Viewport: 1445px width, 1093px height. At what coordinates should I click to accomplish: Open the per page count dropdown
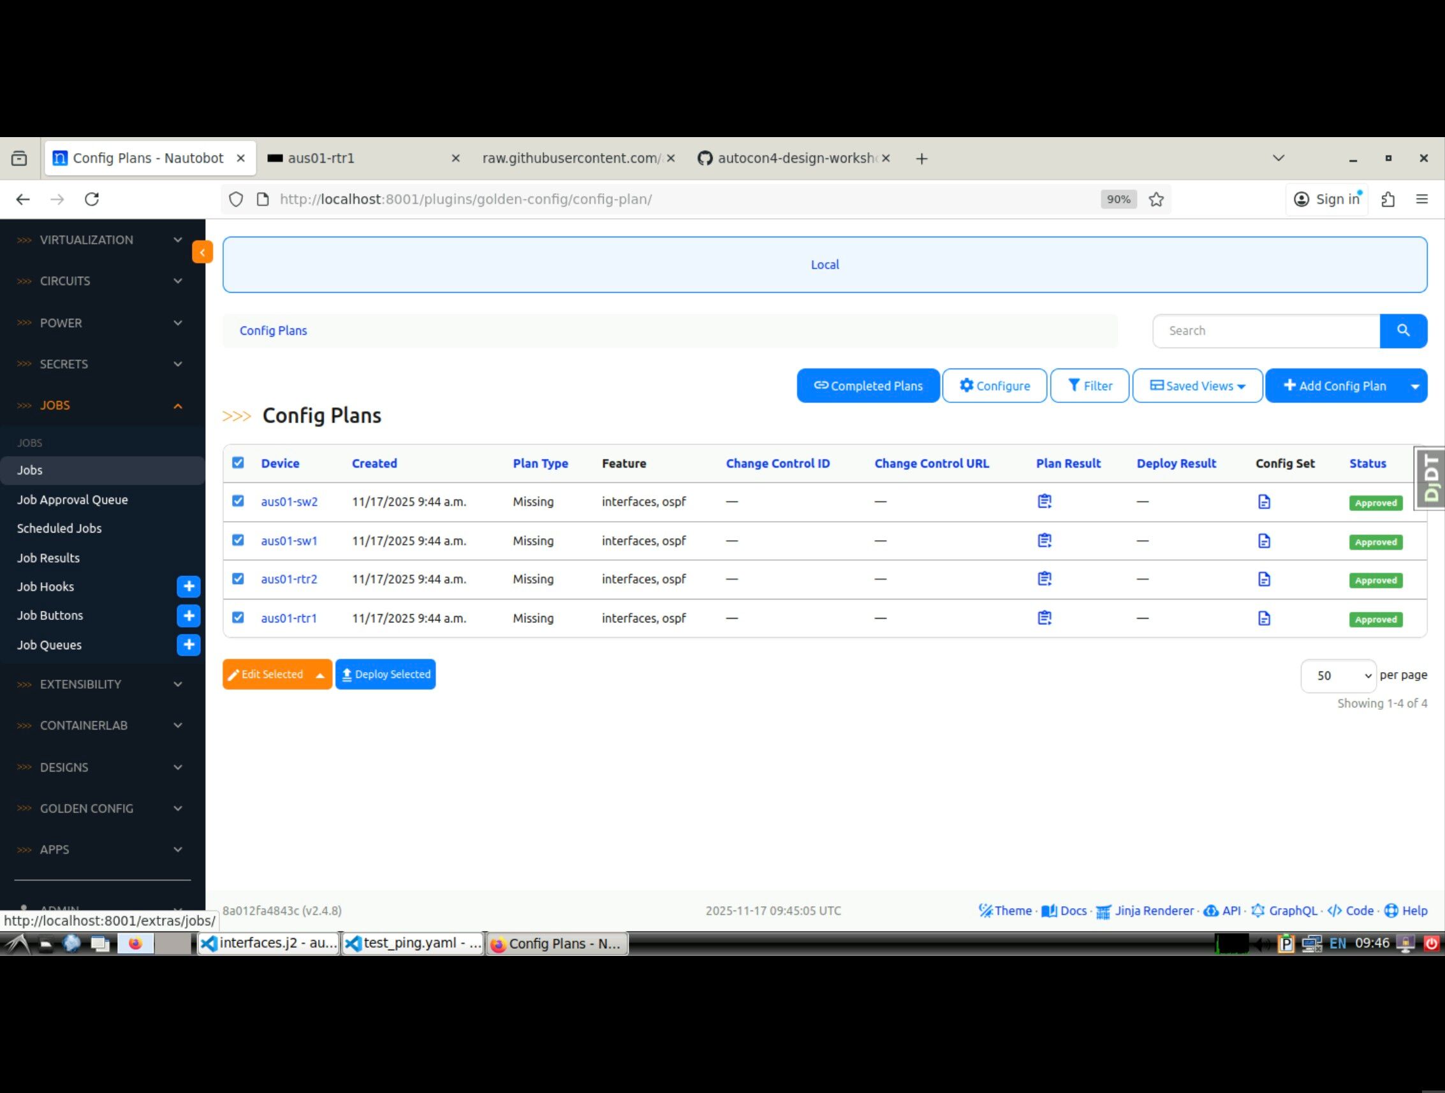(1337, 675)
